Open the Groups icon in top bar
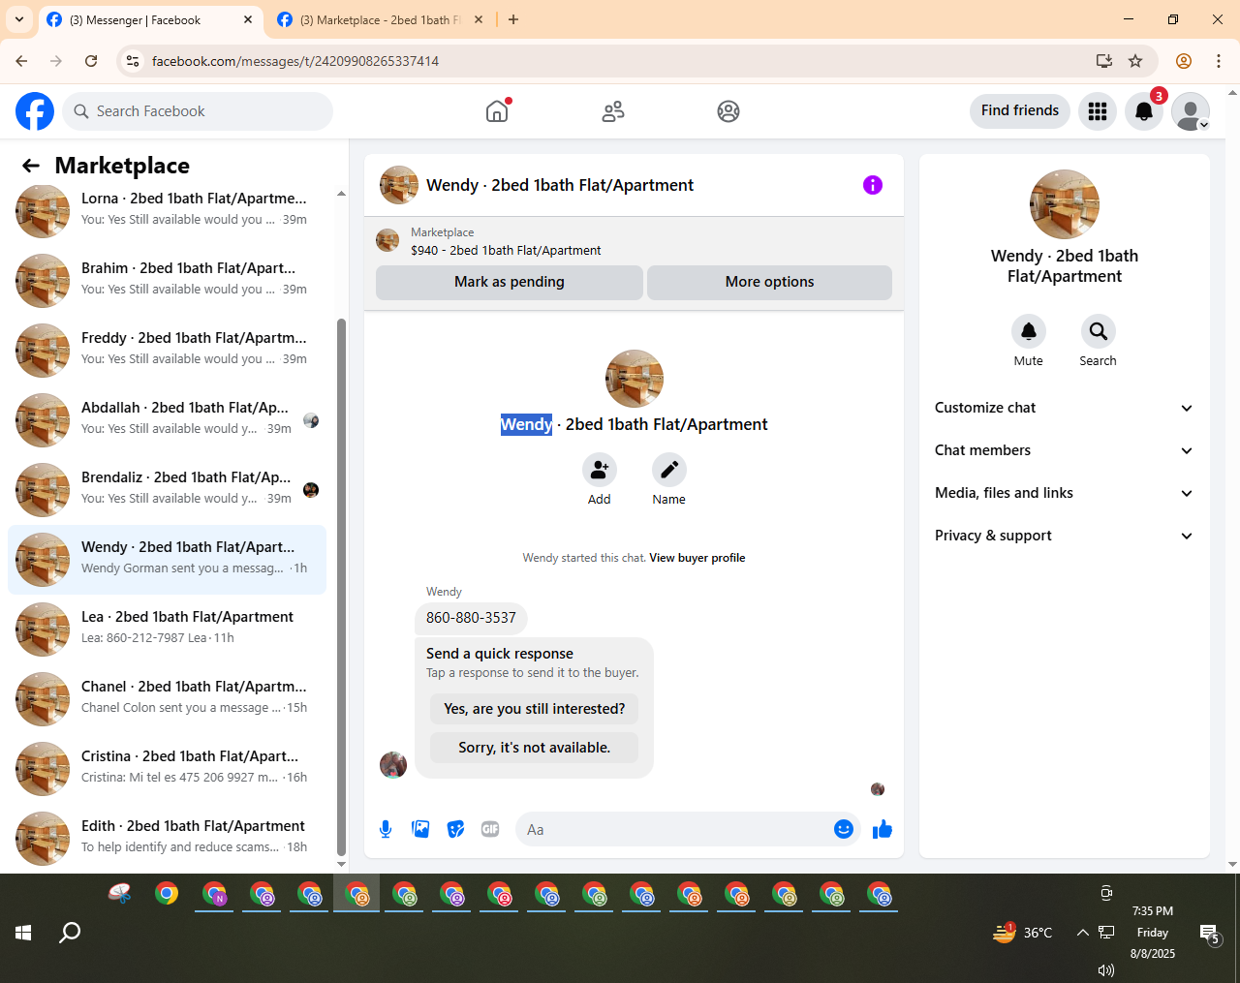 728,111
